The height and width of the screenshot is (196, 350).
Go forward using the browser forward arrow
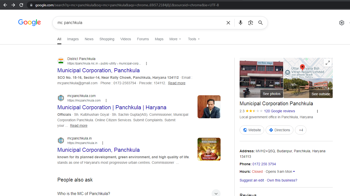(x=13, y=5)
